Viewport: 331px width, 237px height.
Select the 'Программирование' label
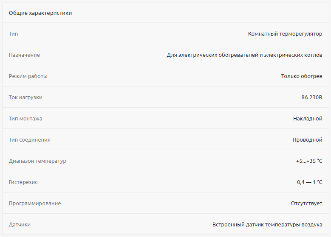pyautogui.click(x=35, y=204)
